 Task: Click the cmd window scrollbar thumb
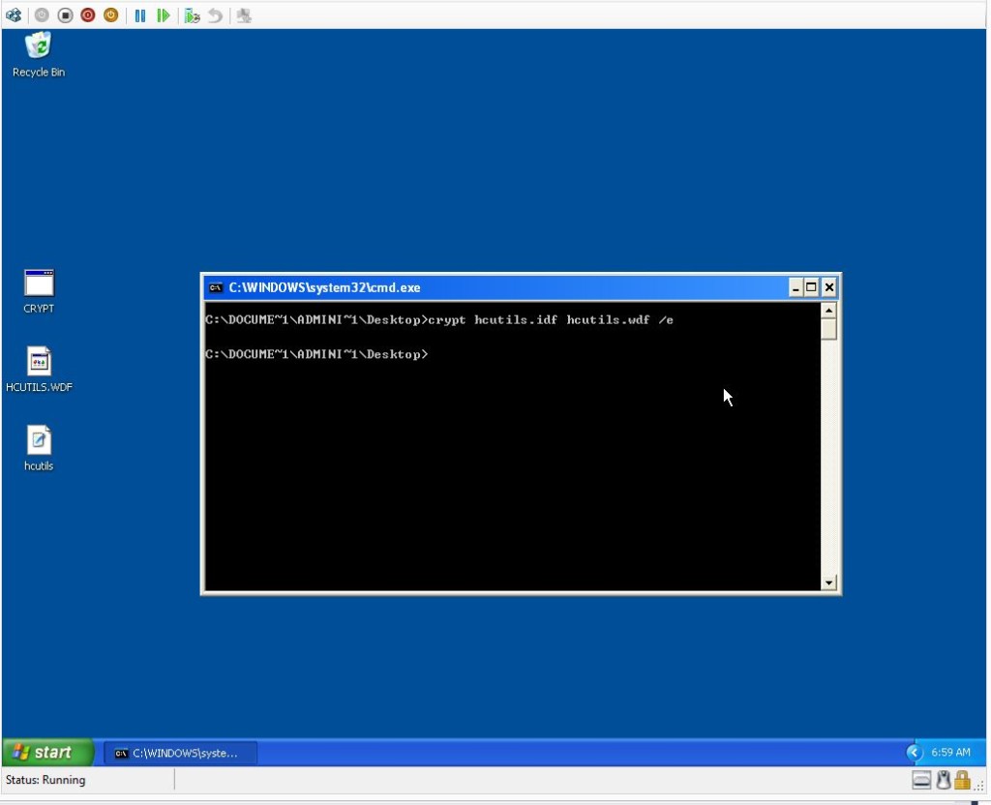pyautogui.click(x=828, y=329)
